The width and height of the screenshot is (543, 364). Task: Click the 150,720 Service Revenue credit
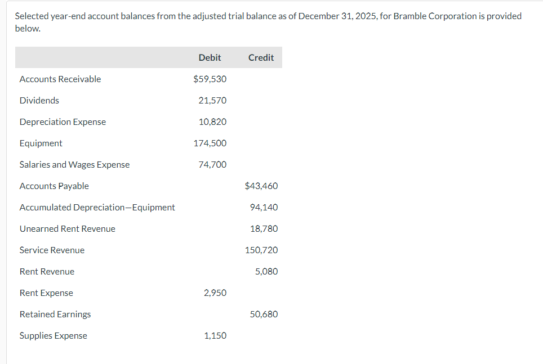(261, 250)
